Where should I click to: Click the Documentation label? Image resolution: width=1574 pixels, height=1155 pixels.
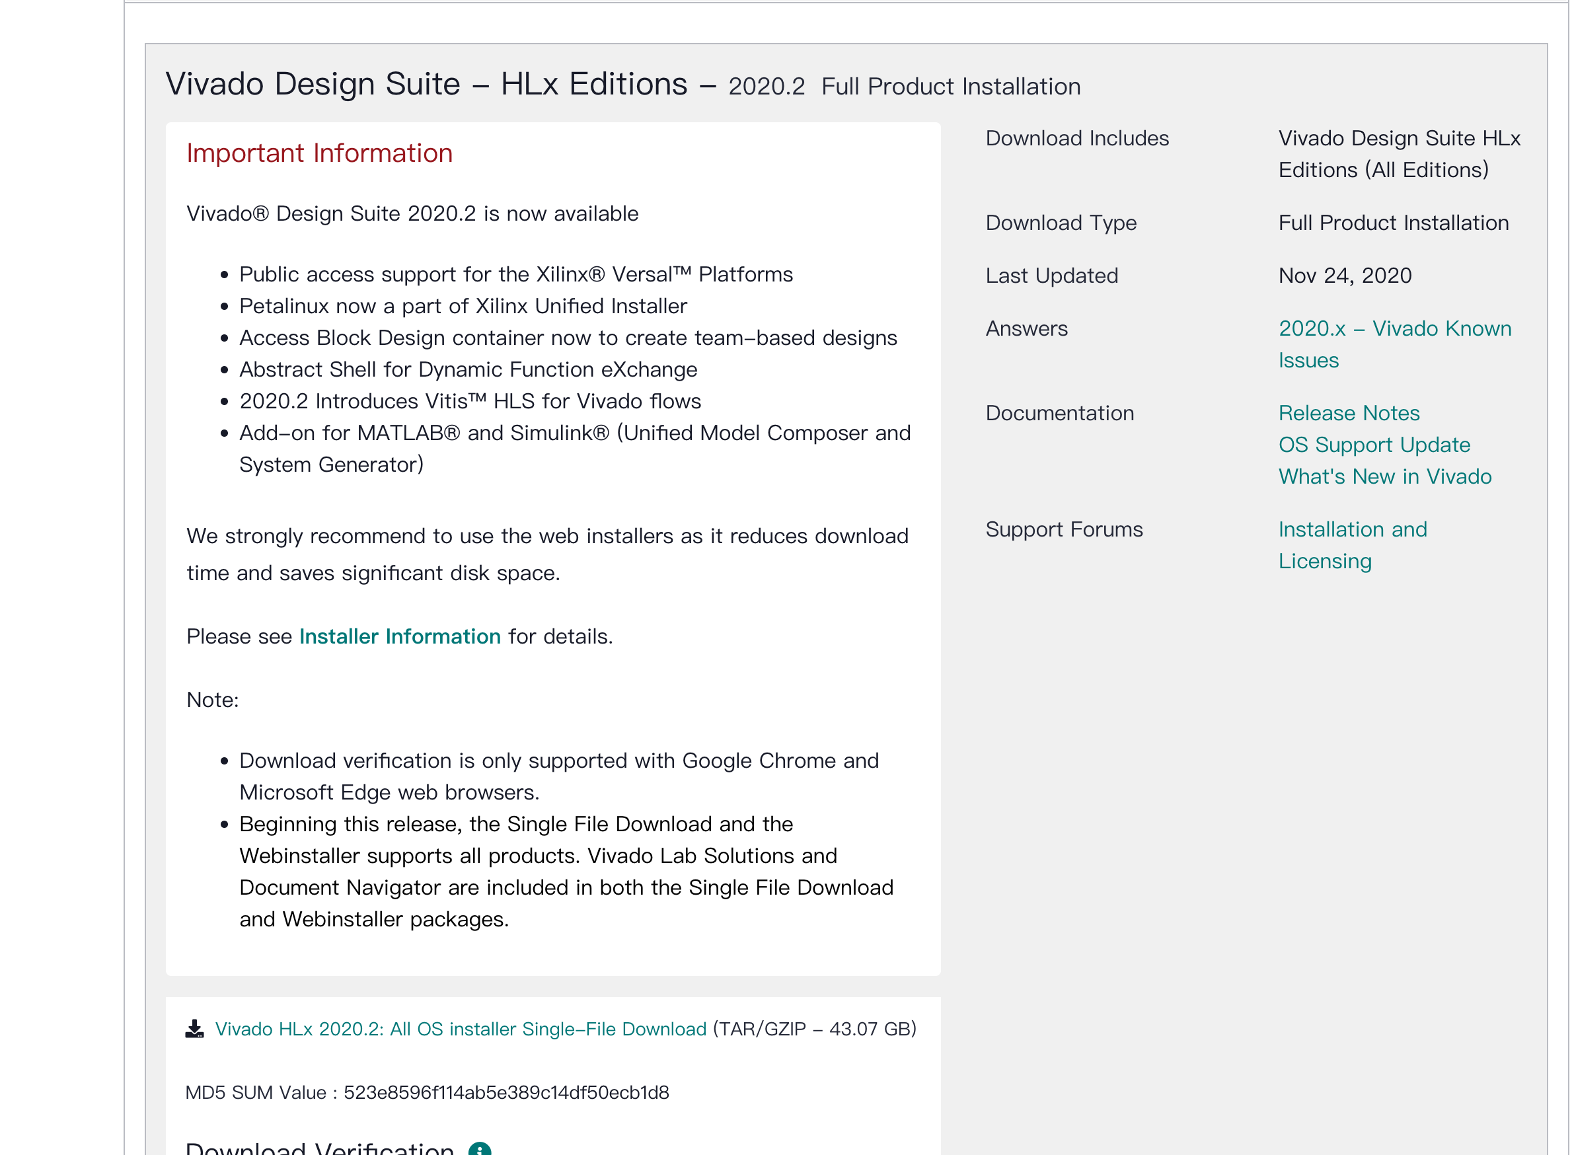pyautogui.click(x=1059, y=412)
